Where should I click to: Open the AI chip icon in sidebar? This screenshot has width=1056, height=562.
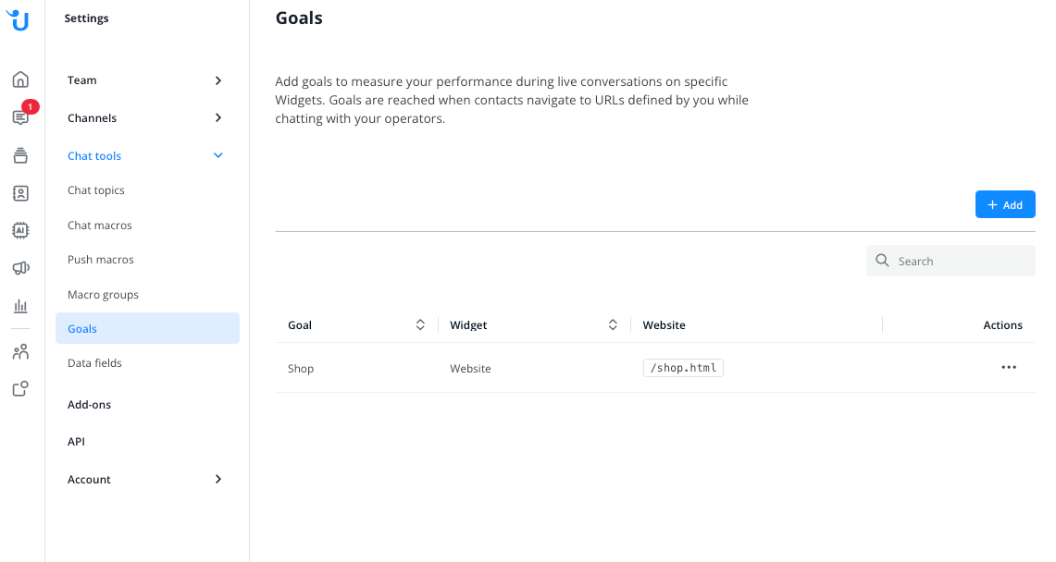point(20,230)
